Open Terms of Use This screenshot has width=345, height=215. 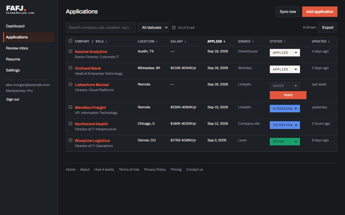[129, 170]
